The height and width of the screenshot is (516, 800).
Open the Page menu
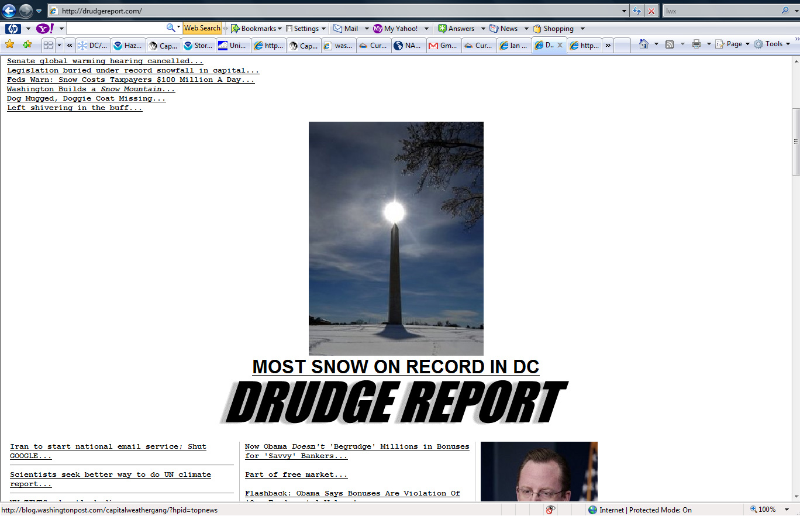click(x=732, y=44)
